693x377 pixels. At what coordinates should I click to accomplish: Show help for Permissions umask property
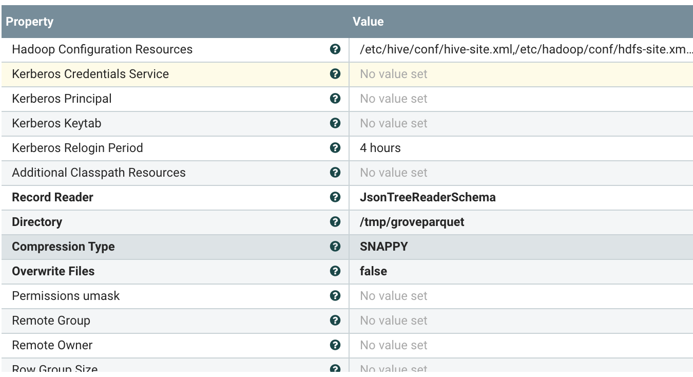click(x=335, y=296)
